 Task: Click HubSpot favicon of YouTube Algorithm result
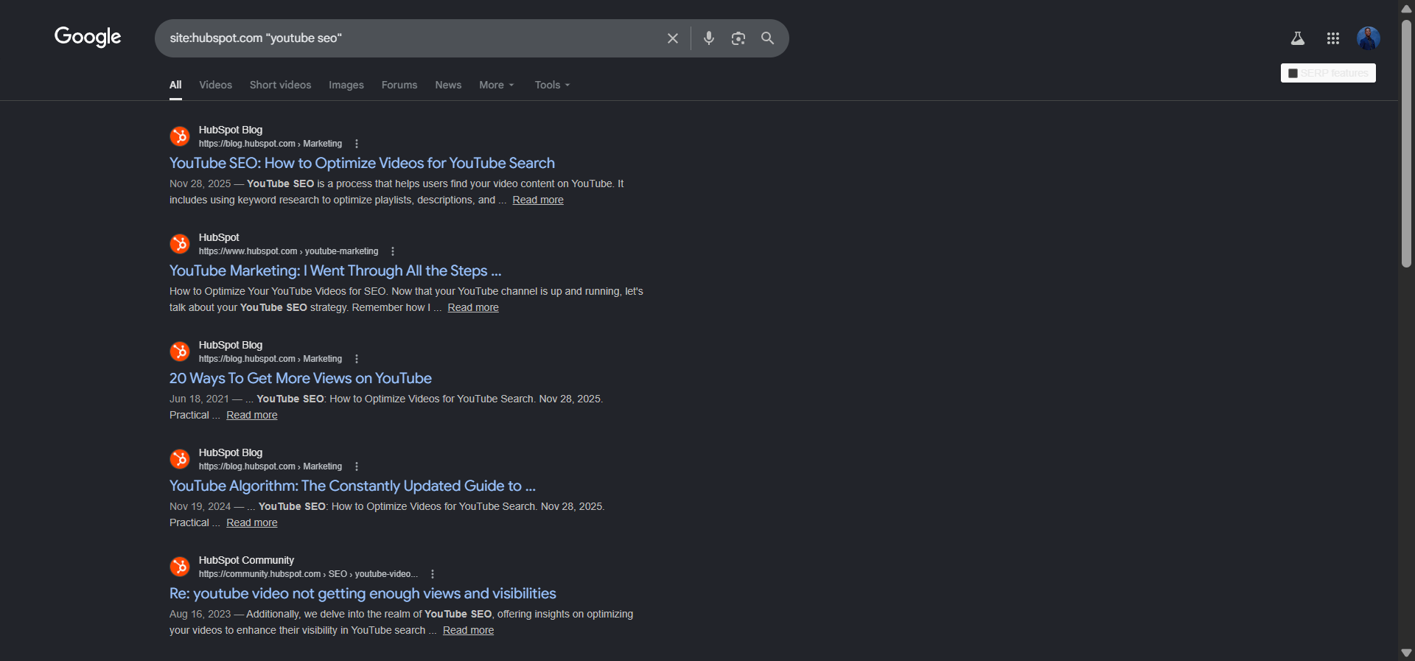tap(180, 459)
